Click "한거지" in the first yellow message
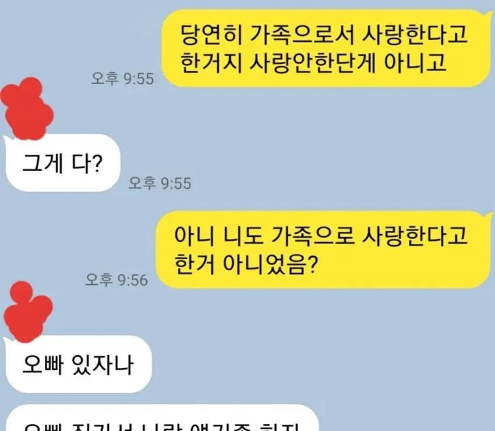This screenshot has width=495, height=431. (x=211, y=62)
